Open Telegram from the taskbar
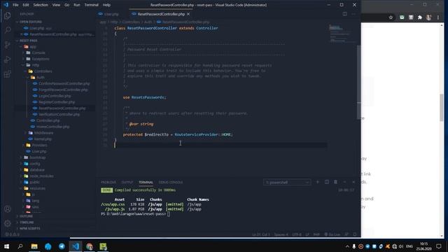The height and width of the screenshot is (252, 448). tap(62, 246)
